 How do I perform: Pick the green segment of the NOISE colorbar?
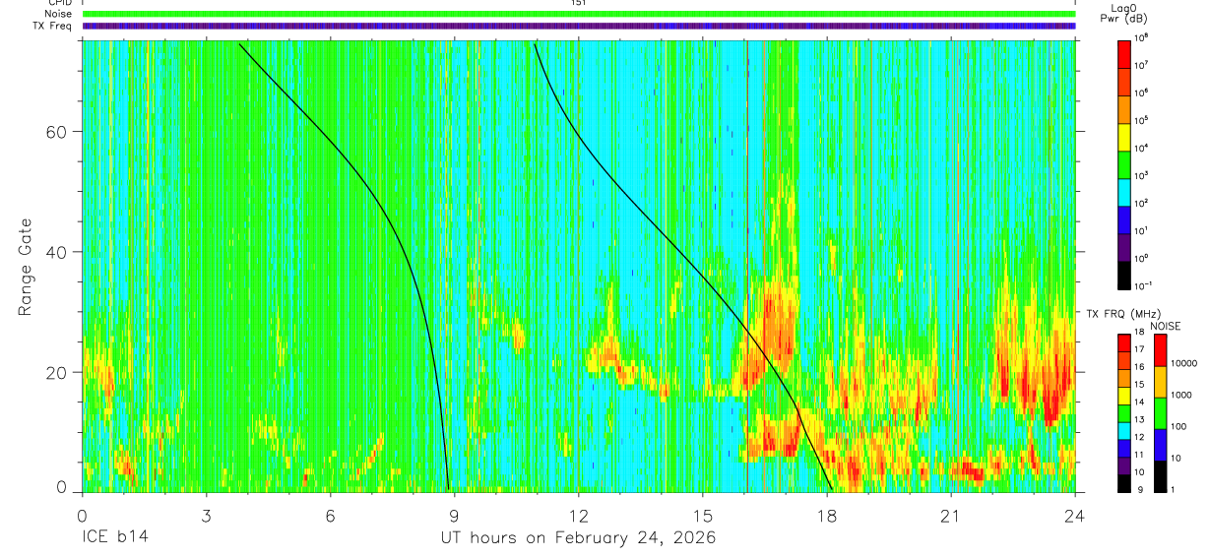point(1161,412)
